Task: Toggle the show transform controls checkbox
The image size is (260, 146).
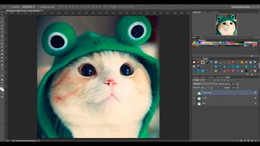Action: [x=39, y=7]
